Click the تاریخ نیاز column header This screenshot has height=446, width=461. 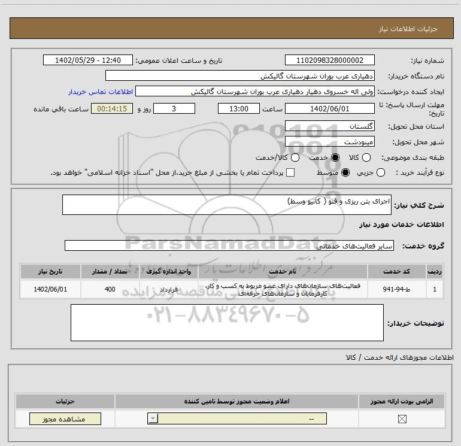[50, 271]
